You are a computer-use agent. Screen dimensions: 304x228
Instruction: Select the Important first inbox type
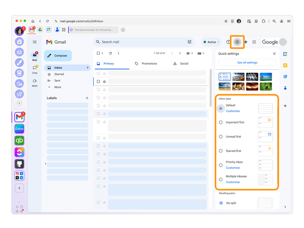coord(220,122)
